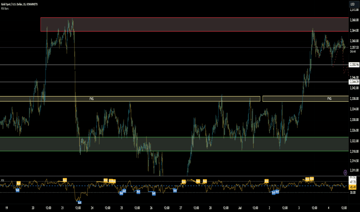
Task: Click the 20 date on time axis
Action: [33, 208]
